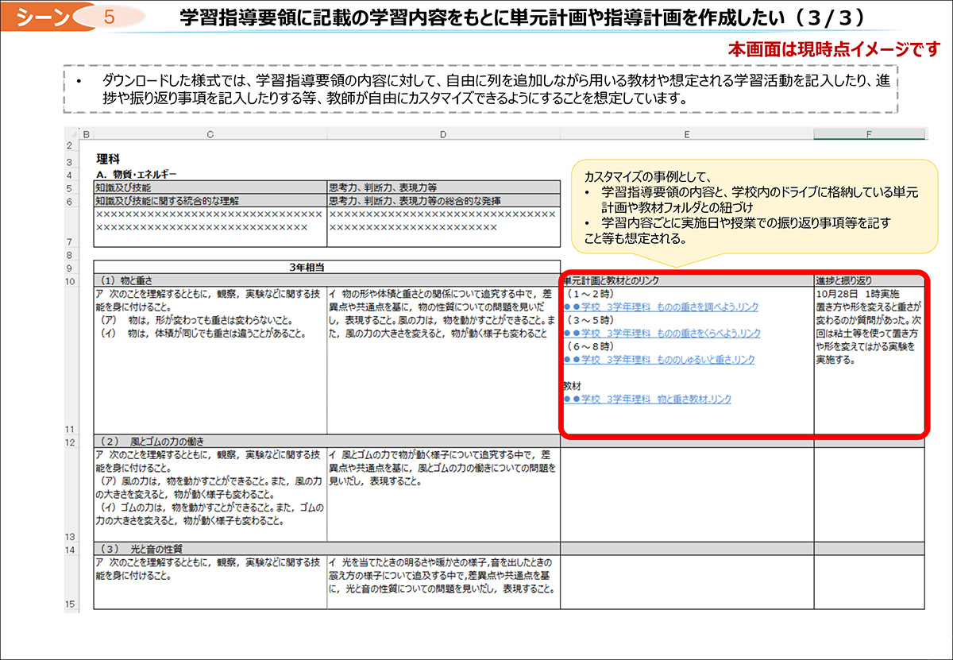Select column F header

(x=869, y=134)
